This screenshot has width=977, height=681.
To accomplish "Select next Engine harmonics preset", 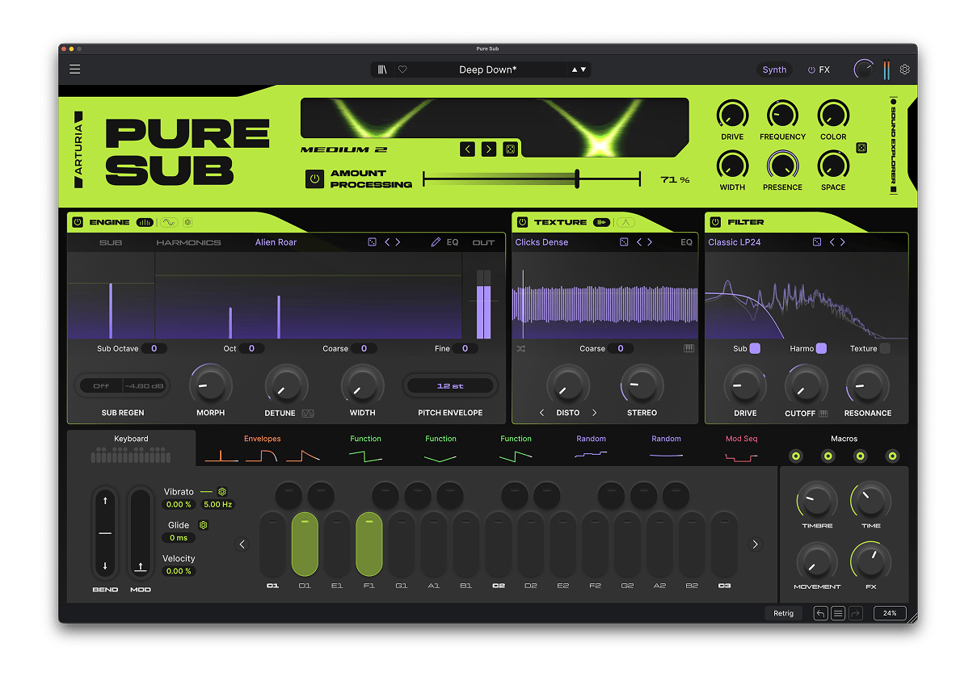I will point(398,242).
